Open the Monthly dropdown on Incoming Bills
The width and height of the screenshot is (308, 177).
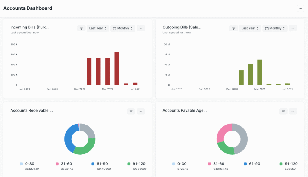pyautogui.click(x=122, y=28)
